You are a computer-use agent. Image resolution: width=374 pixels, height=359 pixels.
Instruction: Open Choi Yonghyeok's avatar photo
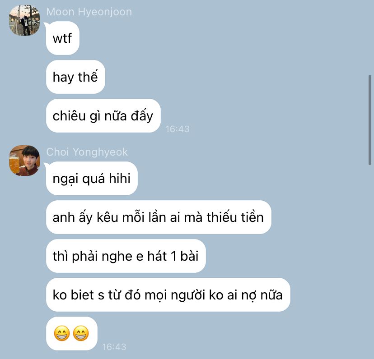pos(24,161)
